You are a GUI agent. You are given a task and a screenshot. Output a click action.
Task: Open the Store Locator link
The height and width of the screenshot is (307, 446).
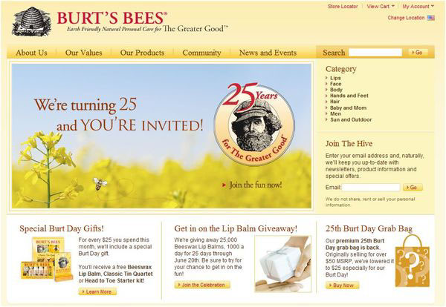[343, 6]
